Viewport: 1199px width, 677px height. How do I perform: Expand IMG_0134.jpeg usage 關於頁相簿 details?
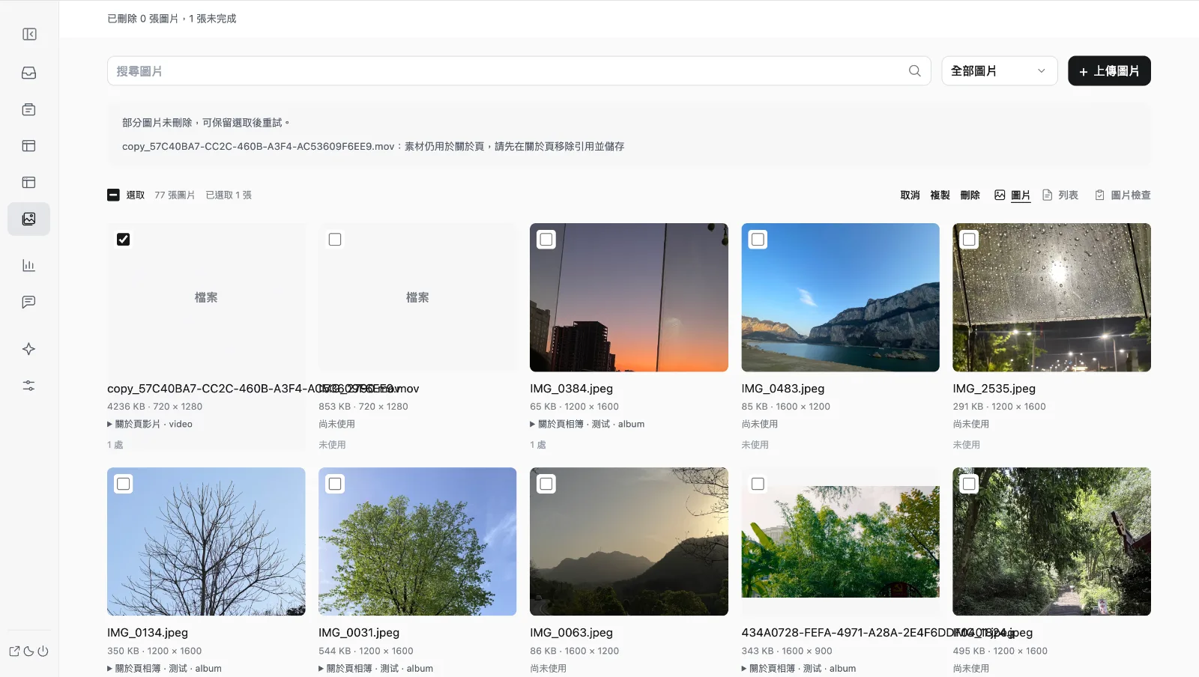pyautogui.click(x=164, y=668)
